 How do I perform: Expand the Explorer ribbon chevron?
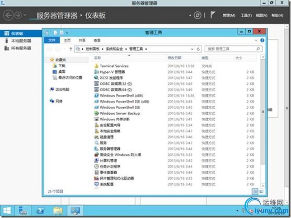click(x=256, y=40)
